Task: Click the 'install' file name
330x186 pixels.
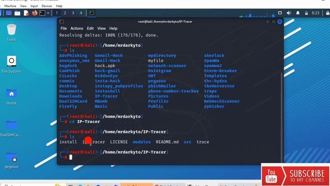Action: pyautogui.click(x=68, y=142)
